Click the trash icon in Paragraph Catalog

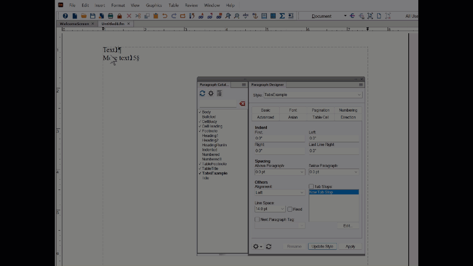(x=220, y=93)
